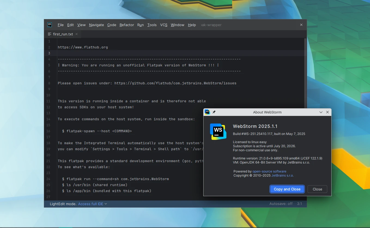
Task: Click the small WS icon in the About dialog titlebar
Action: click(x=207, y=112)
